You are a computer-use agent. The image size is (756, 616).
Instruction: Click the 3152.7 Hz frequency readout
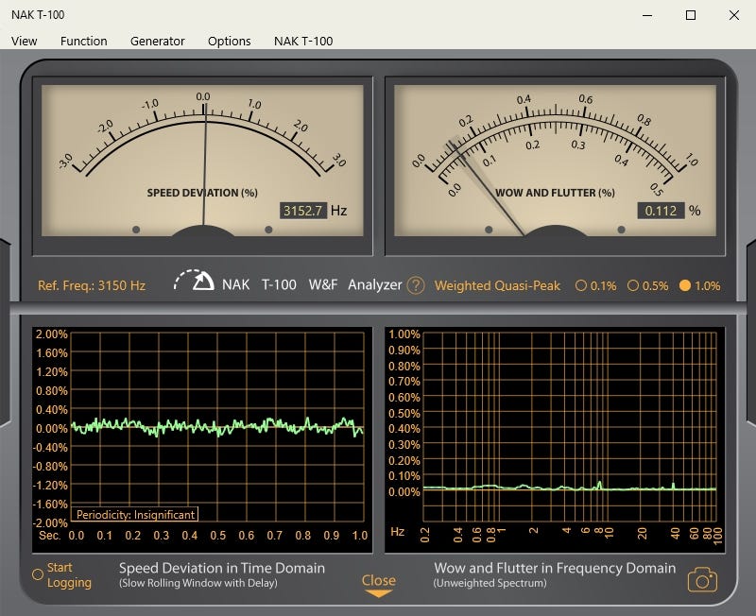click(x=303, y=210)
